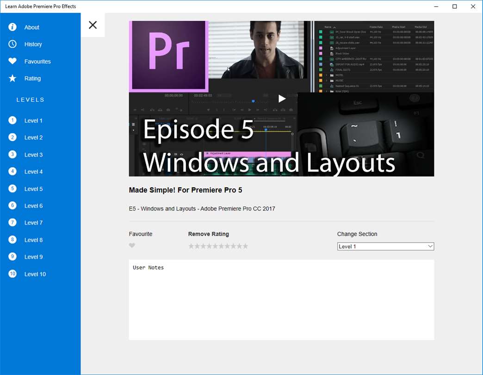Rate the video seven stars
483x375 pixels.
(227, 246)
